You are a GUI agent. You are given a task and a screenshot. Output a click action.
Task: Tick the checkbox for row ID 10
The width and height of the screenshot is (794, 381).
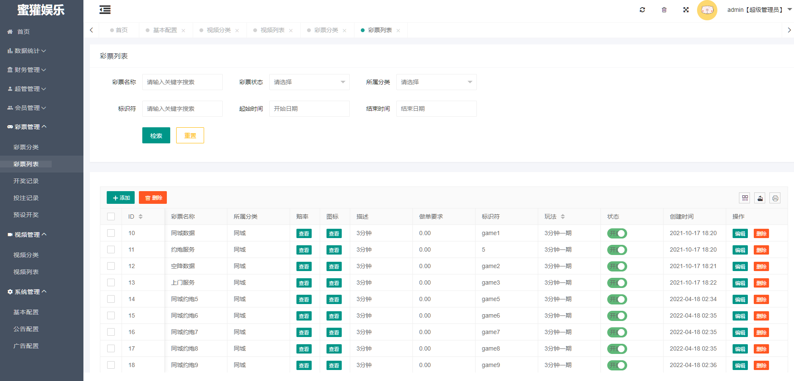tap(111, 233)
